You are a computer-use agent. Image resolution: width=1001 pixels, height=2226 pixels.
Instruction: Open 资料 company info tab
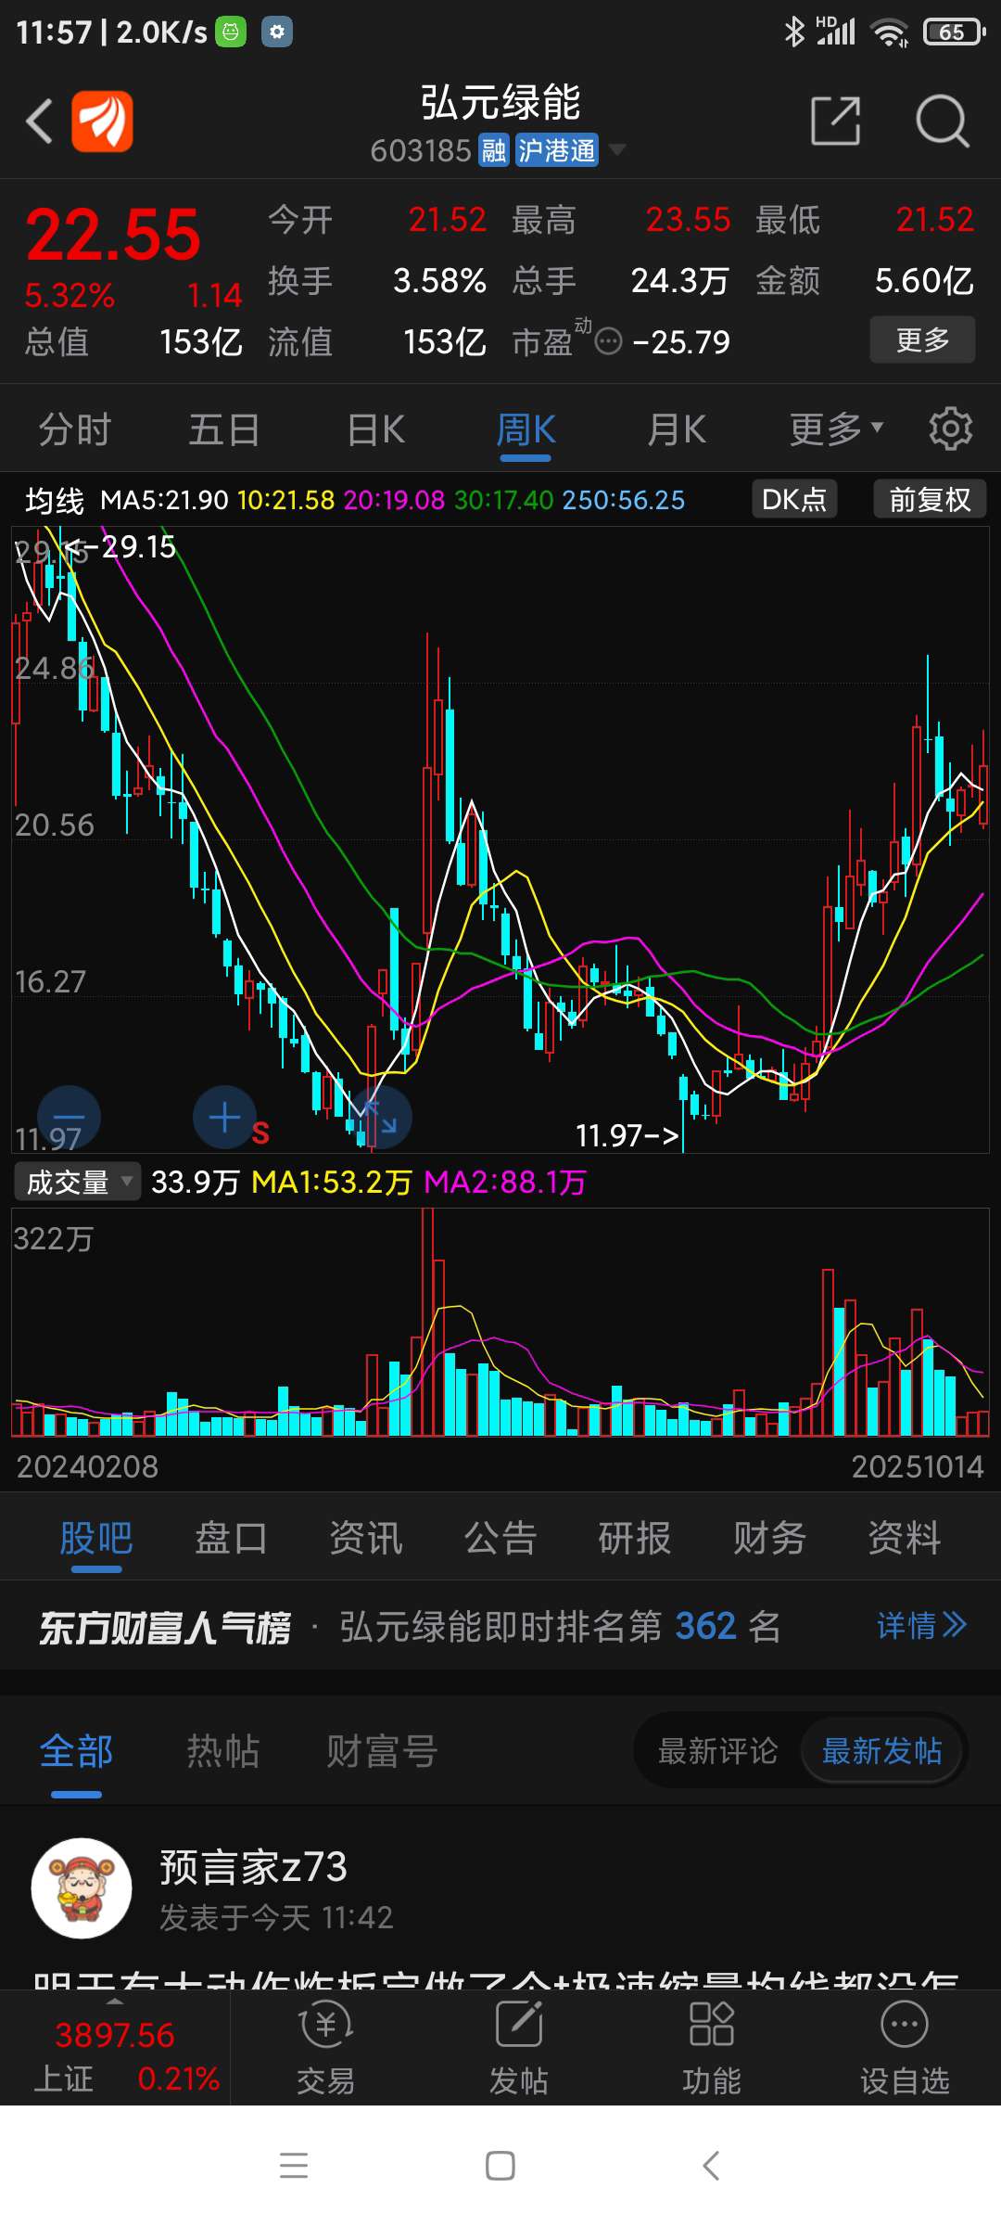click(x=905, y=1538)
